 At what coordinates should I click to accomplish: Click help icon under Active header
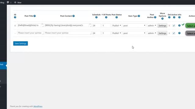click(x=174, y=17)
